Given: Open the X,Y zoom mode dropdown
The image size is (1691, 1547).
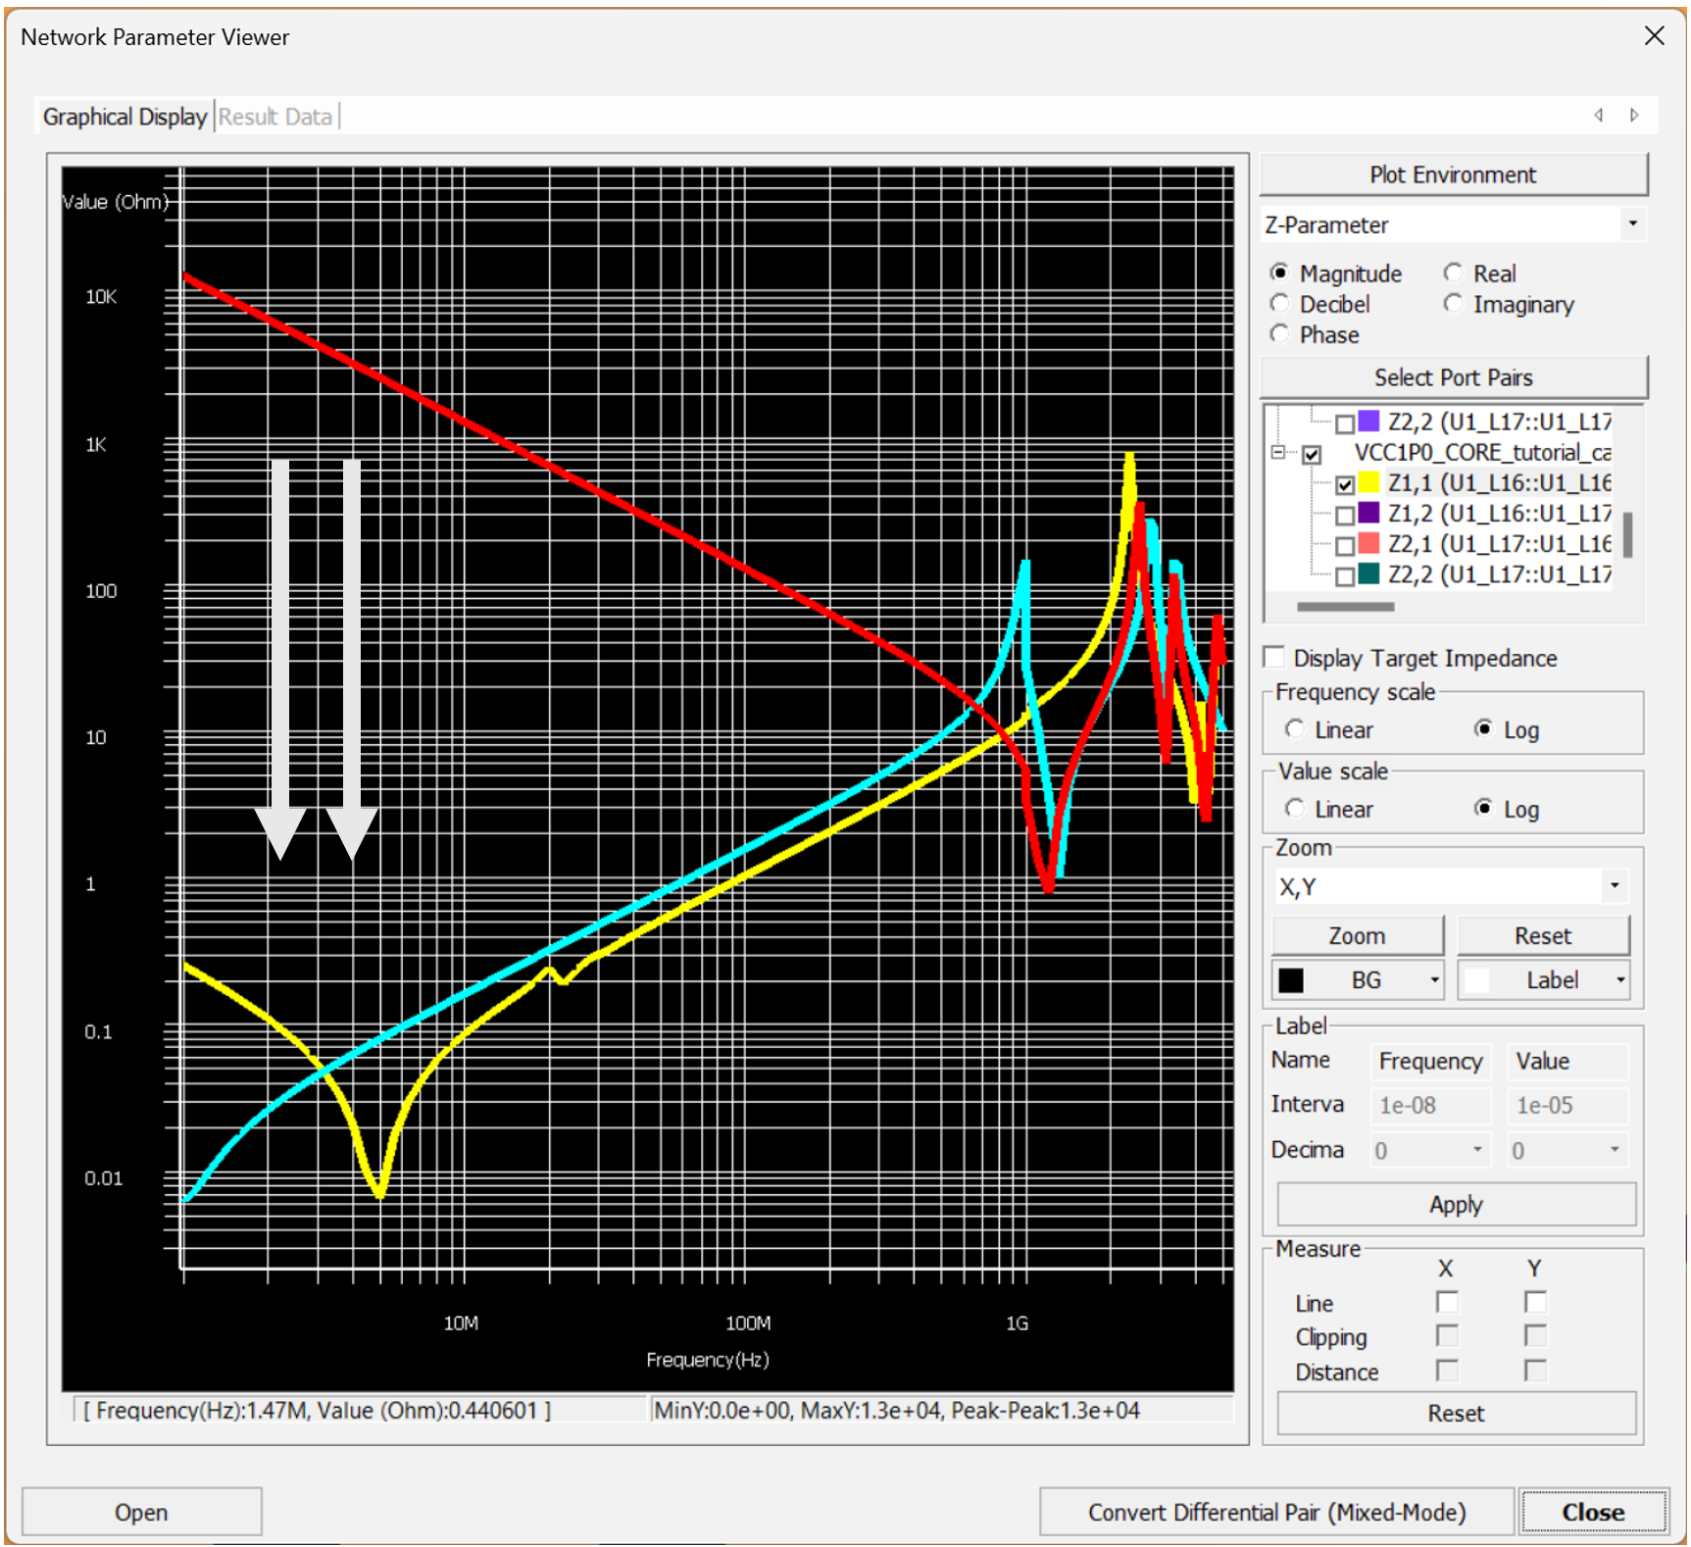Looking at the screenshot, I should coord(1614,886).
